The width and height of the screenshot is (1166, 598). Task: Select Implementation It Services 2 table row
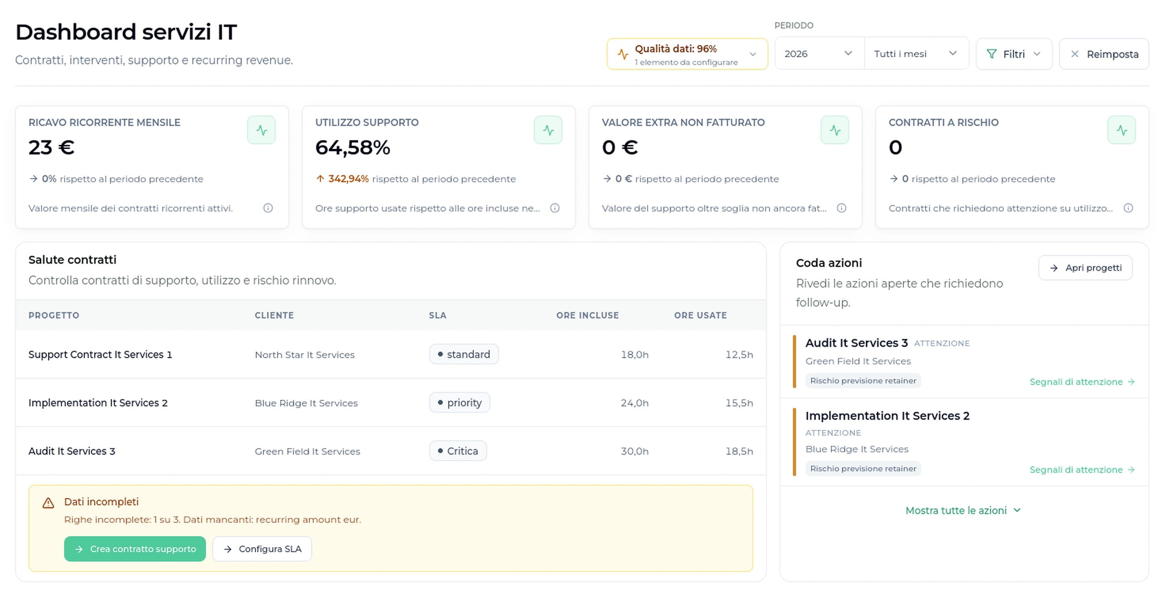[391, 402]
